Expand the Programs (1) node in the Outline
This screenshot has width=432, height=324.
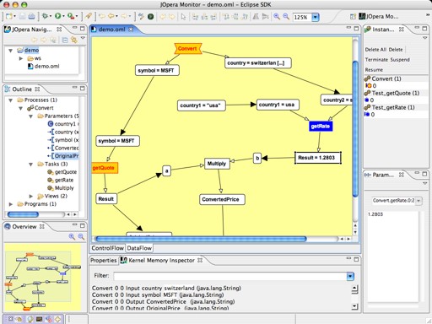(11, 204)
